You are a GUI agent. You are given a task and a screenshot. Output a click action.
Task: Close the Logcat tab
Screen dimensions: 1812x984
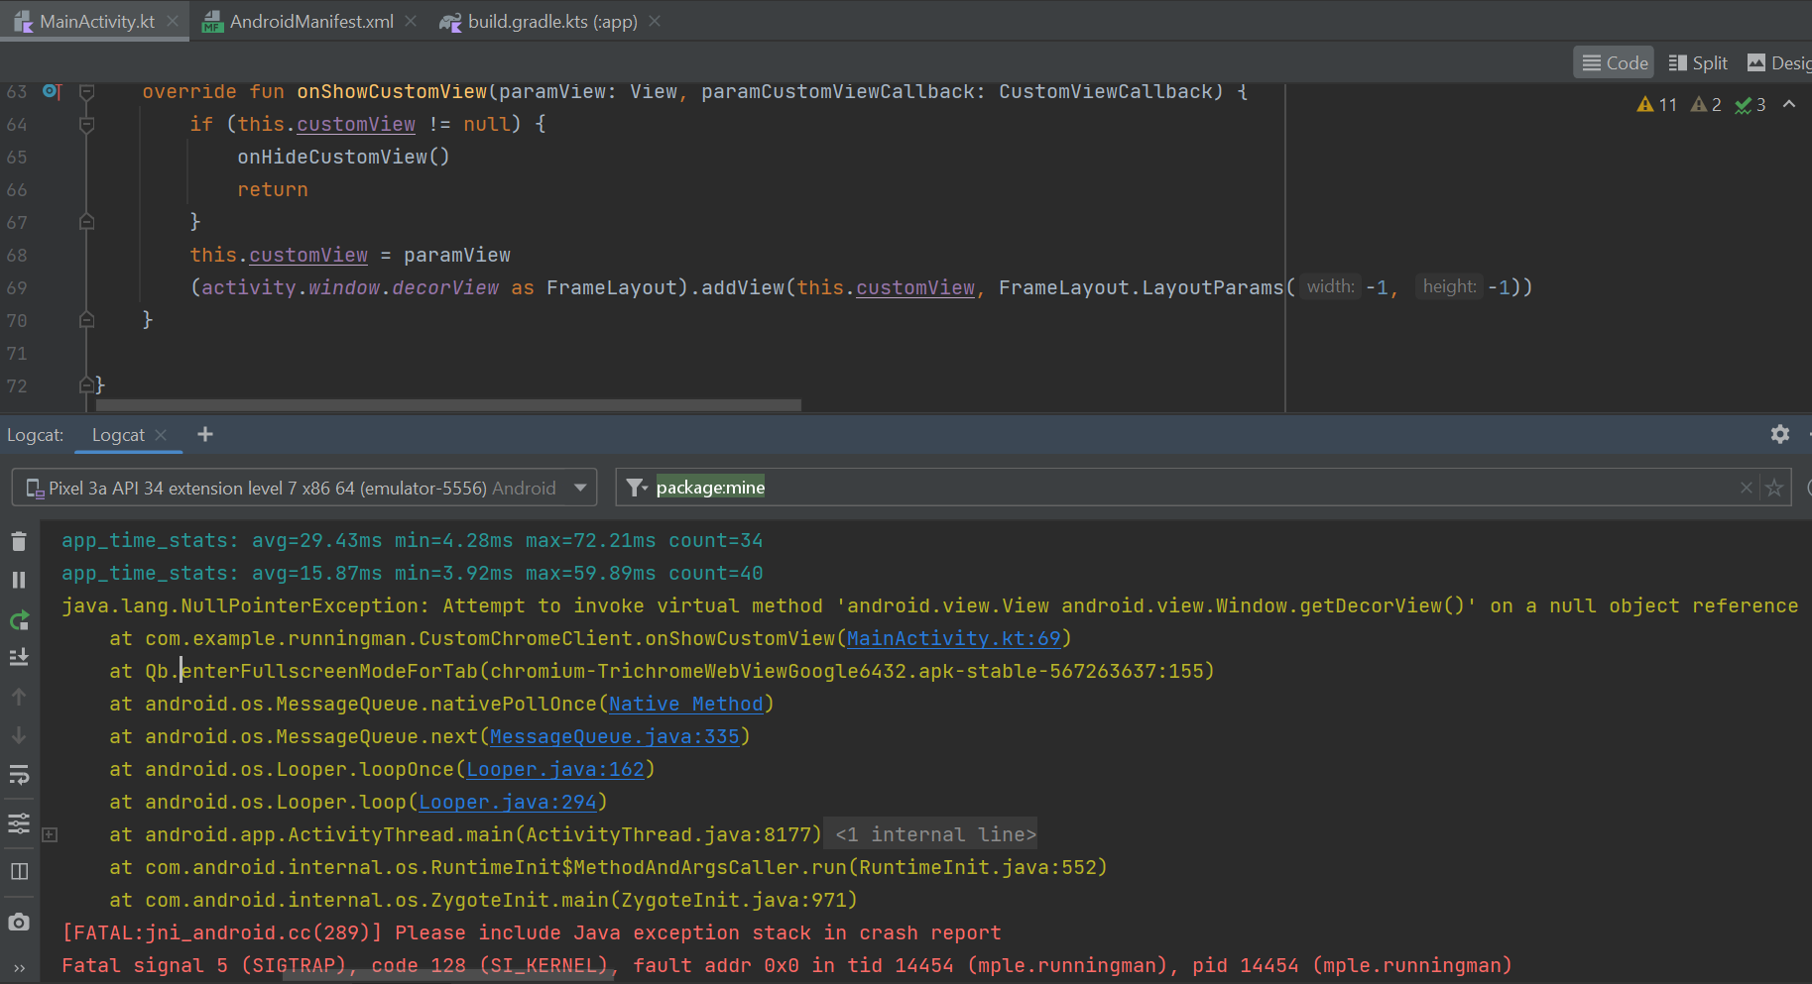[x=161, y=435]
